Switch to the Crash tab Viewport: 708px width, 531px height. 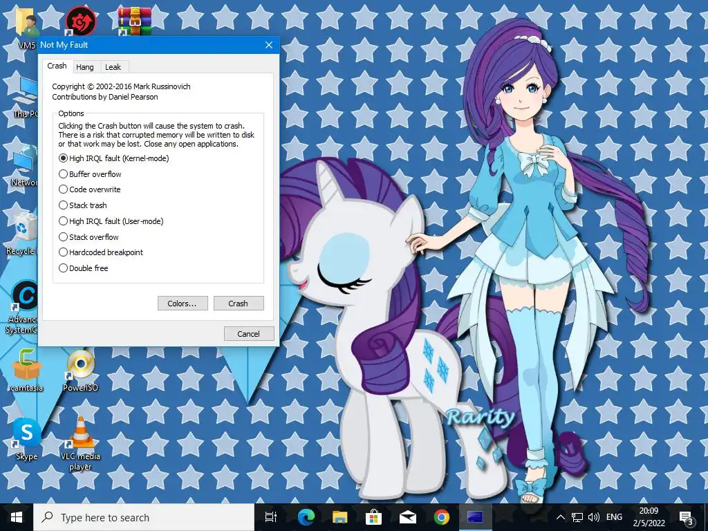point(57,66)
